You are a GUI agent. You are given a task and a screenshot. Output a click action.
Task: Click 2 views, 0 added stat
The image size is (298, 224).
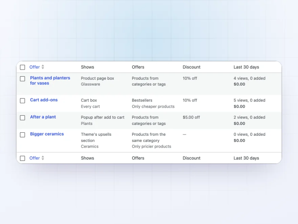click(x=250, y=117)
